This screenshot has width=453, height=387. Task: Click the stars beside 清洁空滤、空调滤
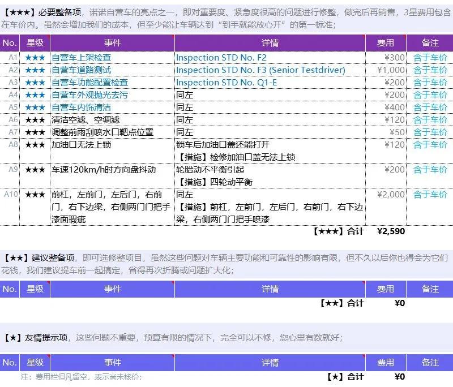pyautogui.click(x=35, y=119)
